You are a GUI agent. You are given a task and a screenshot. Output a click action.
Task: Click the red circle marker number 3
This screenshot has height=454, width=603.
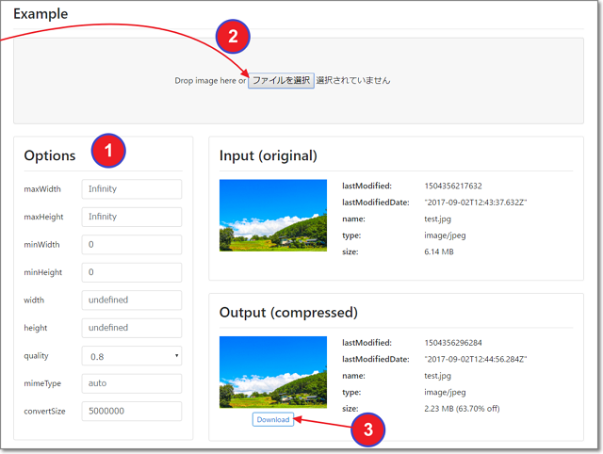(x=368, y=430)
